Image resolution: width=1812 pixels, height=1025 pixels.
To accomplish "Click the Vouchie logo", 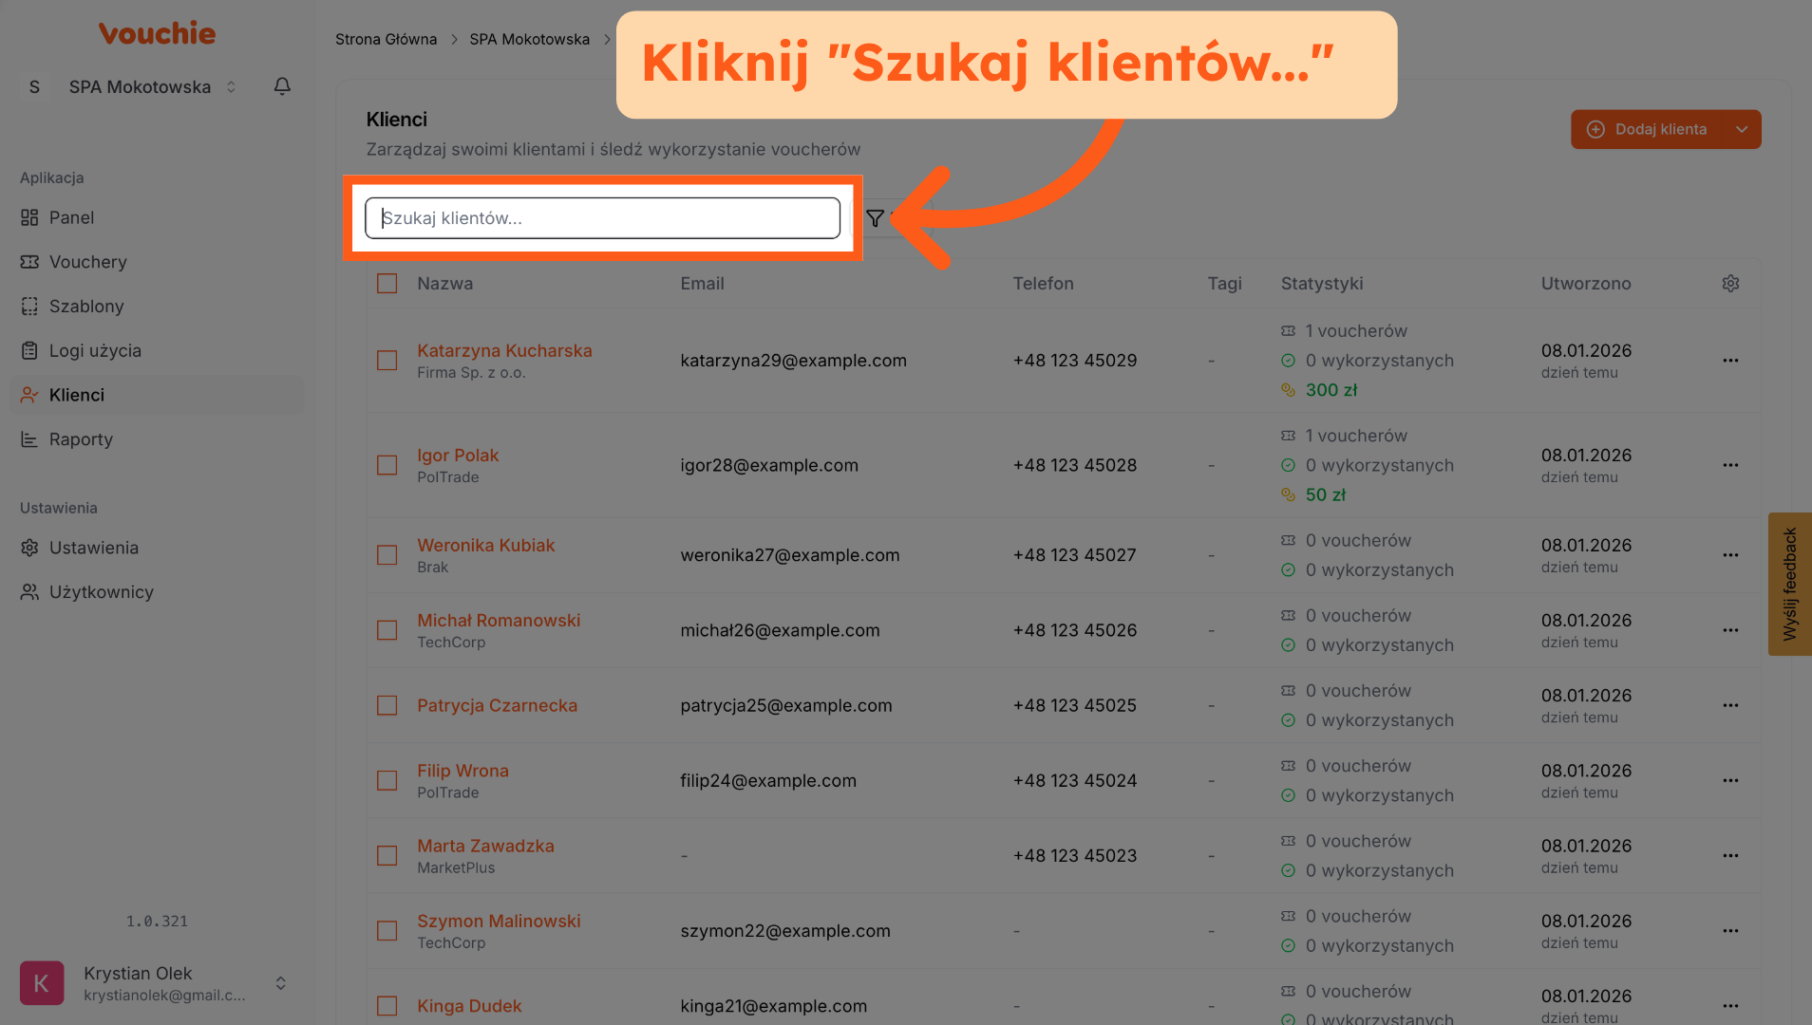I will pos(158,33).
